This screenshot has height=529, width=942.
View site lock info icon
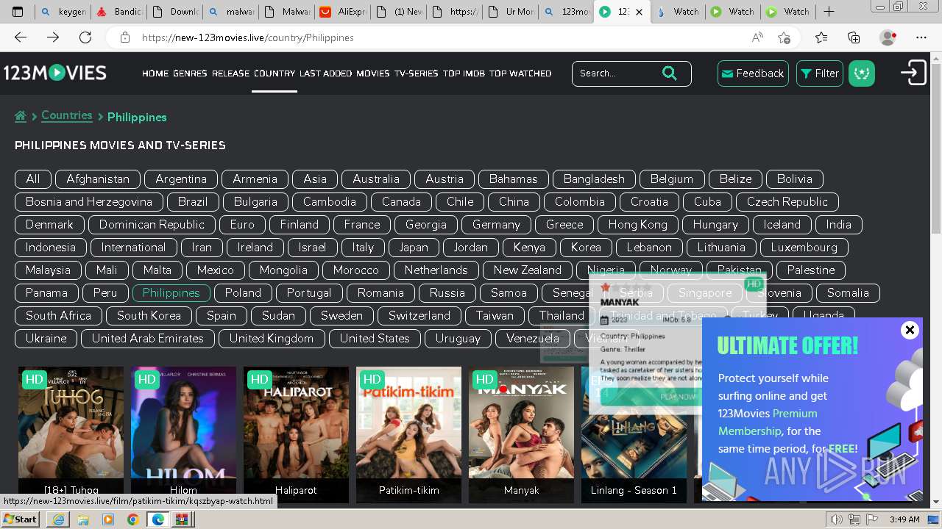click(125, 37)
